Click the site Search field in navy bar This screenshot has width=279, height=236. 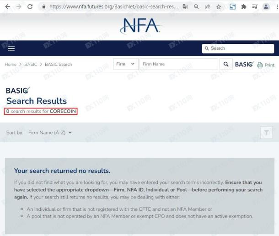tap(238, 48)
